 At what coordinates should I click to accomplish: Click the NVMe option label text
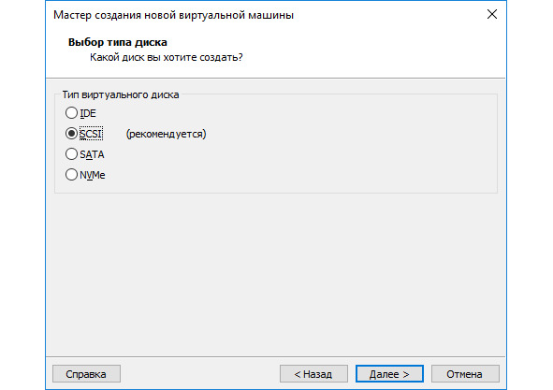coord(93,175)
